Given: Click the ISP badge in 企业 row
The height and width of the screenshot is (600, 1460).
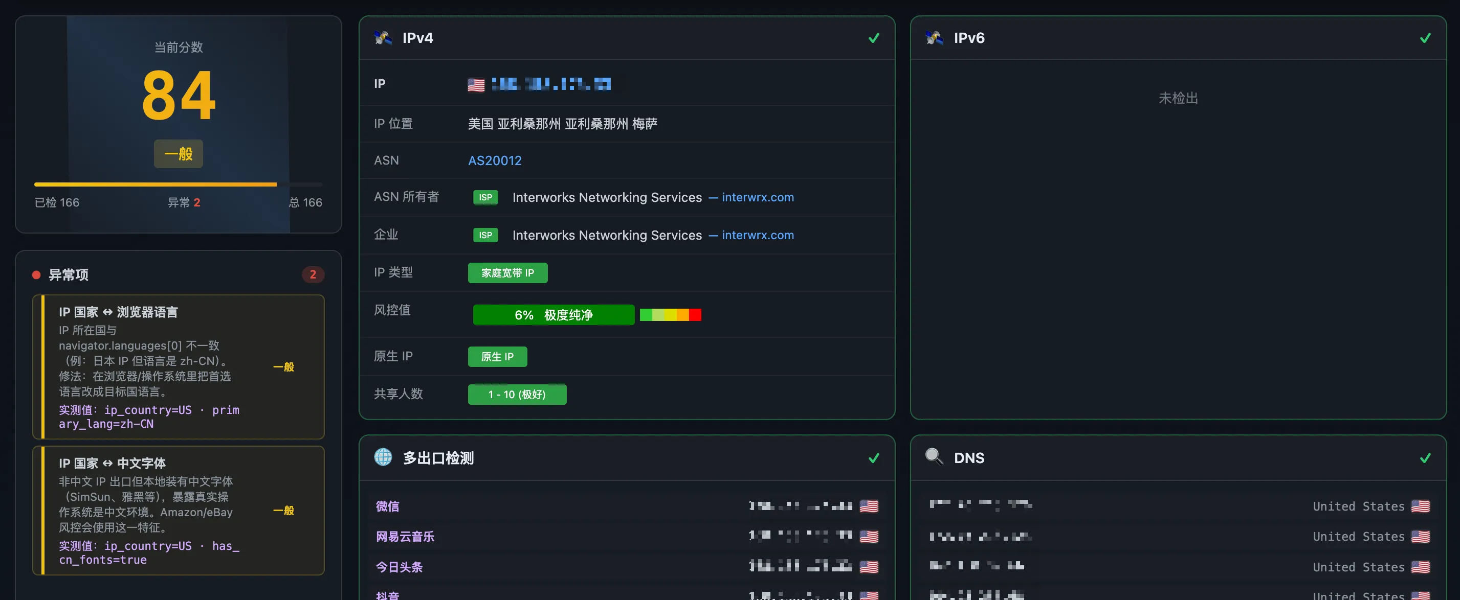Looking at the screenshot, I should pos(485,235).
